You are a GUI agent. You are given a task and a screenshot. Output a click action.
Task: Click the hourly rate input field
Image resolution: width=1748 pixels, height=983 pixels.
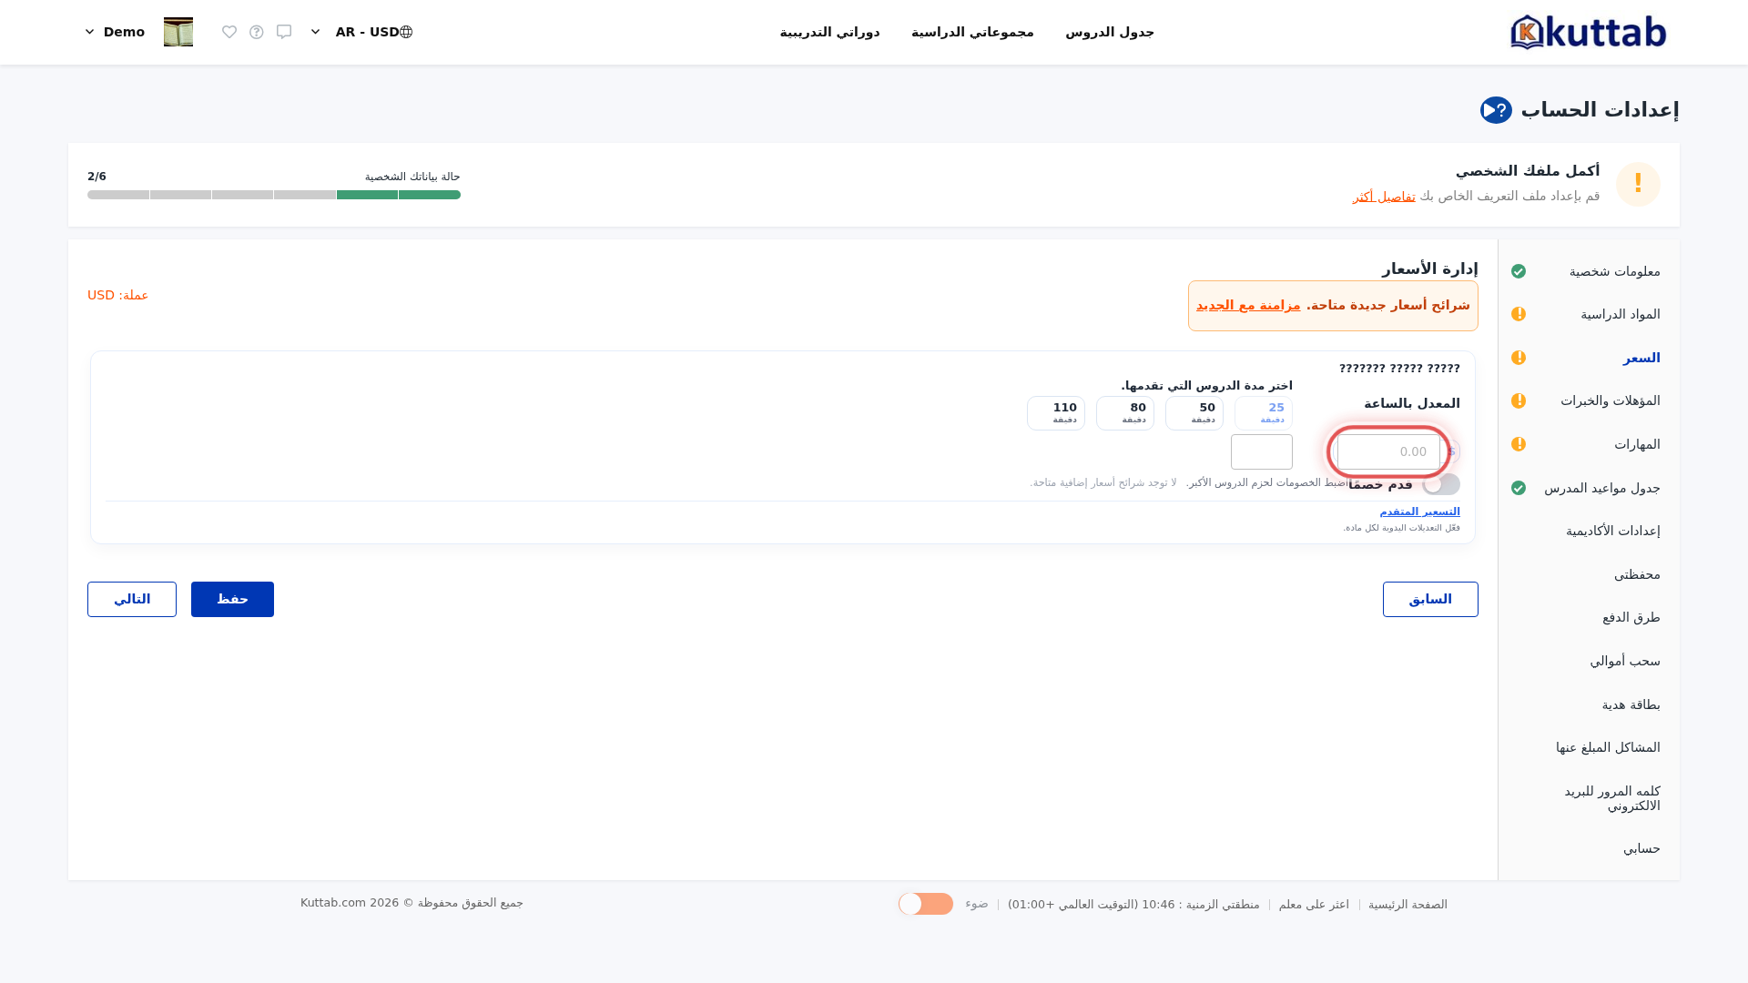[1388, 451]
